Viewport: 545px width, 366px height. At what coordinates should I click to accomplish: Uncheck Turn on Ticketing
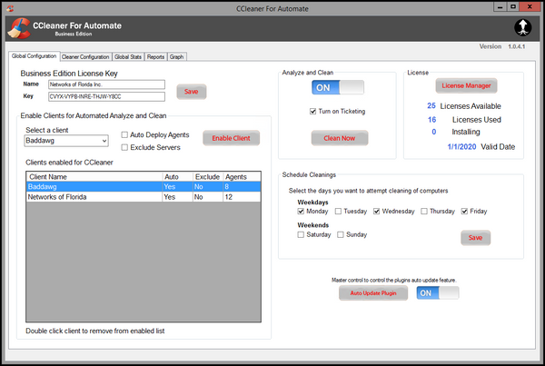coord(312,111)
